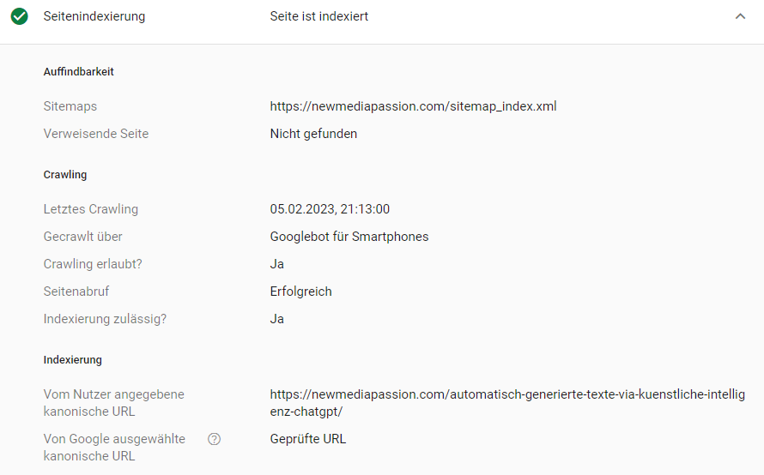The height and width of the screenshot is (475, 764).
Task: Click the 'Erfolgreich' Seitenabruf value
Action: pos(300,291)
